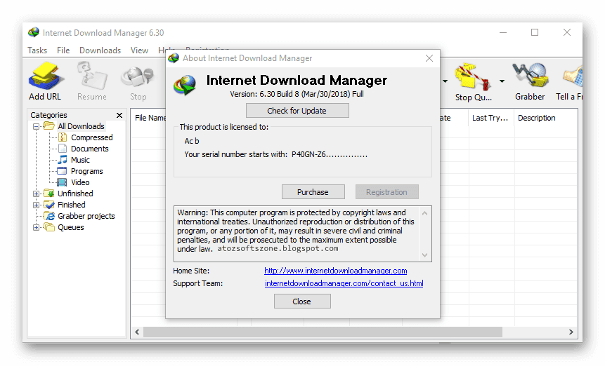Viewport: 605px width, 366px height.
Task: Click the Finished folder icon
Action: [x=49, y=204]
